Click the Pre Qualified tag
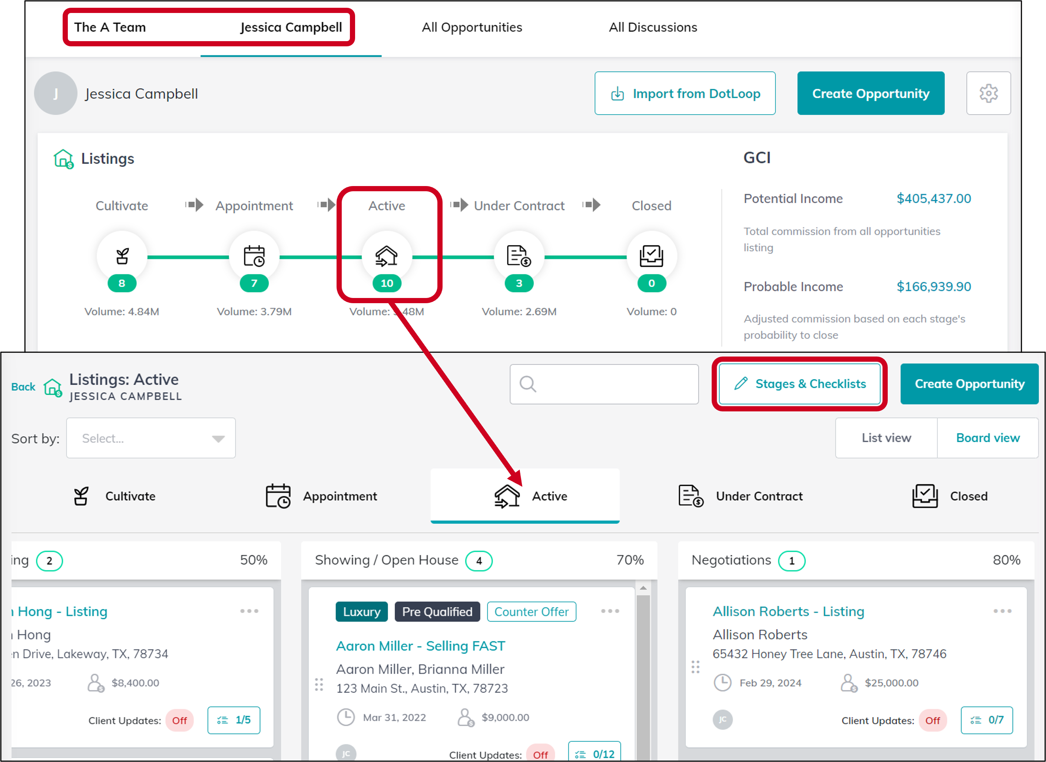1046x762 pixels. [x=437, y=612]
